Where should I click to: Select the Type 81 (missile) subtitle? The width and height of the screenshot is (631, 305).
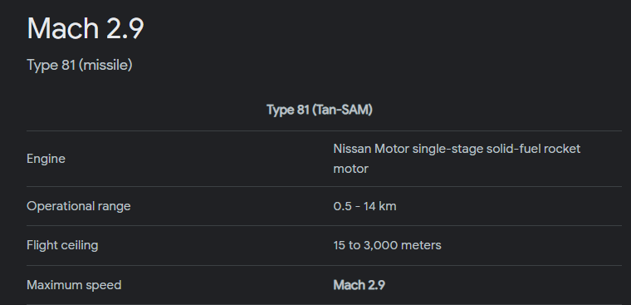point(79,65)
